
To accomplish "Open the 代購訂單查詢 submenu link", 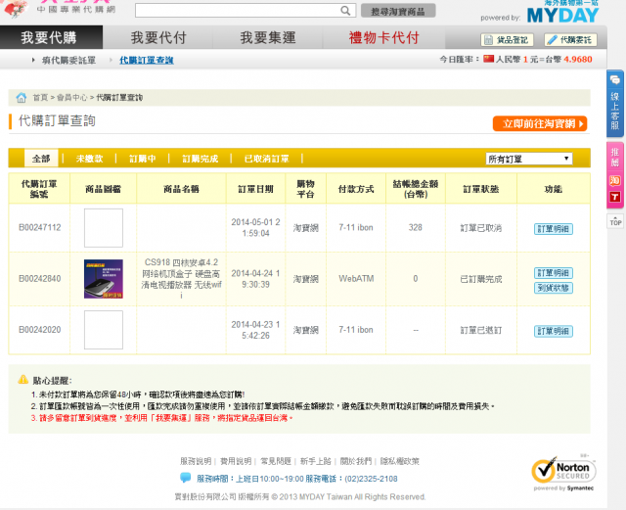I will [x=147, y=60].
